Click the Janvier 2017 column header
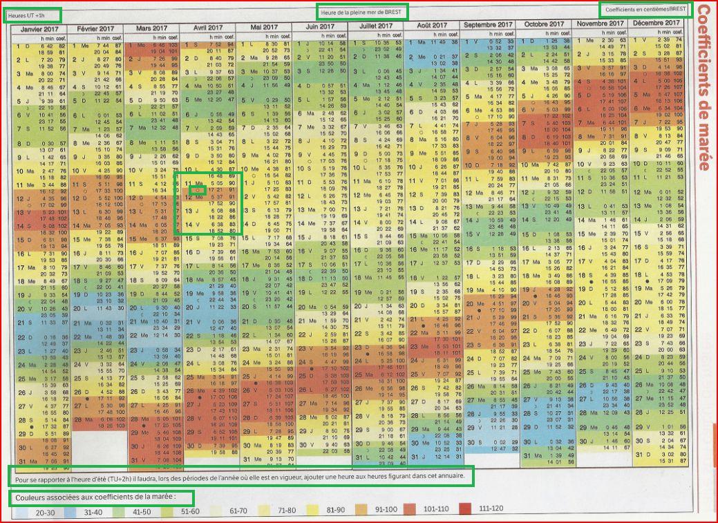The width and height of the screenshot is (718, 523). click(41, 28)
